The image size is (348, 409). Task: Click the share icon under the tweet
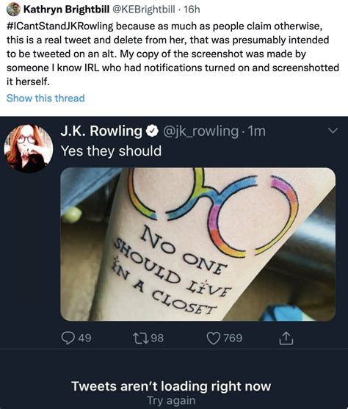286,338
